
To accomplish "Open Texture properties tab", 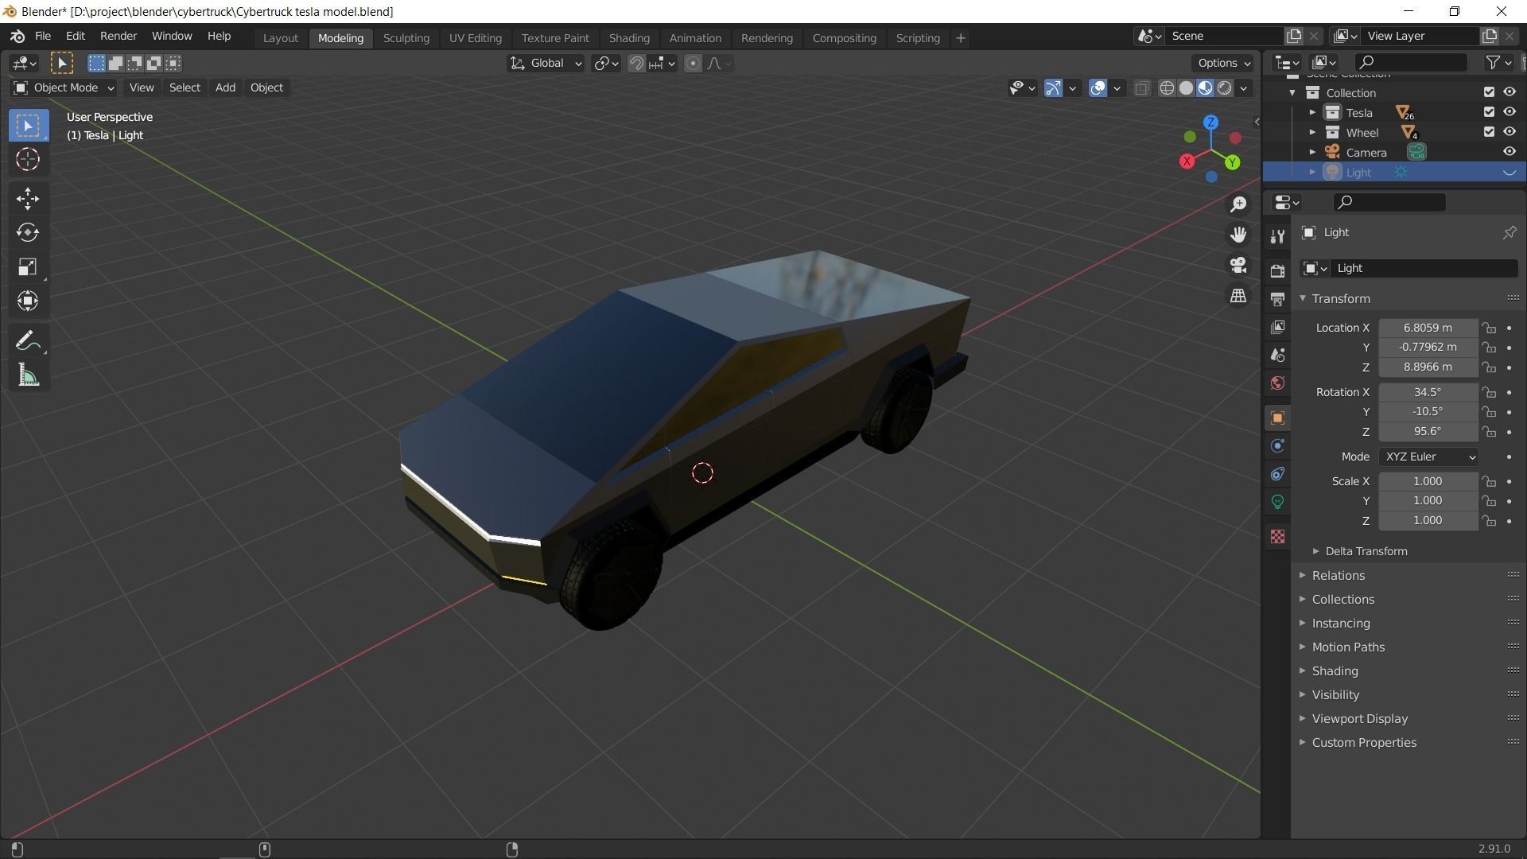I will click(x=1277, y=537).
